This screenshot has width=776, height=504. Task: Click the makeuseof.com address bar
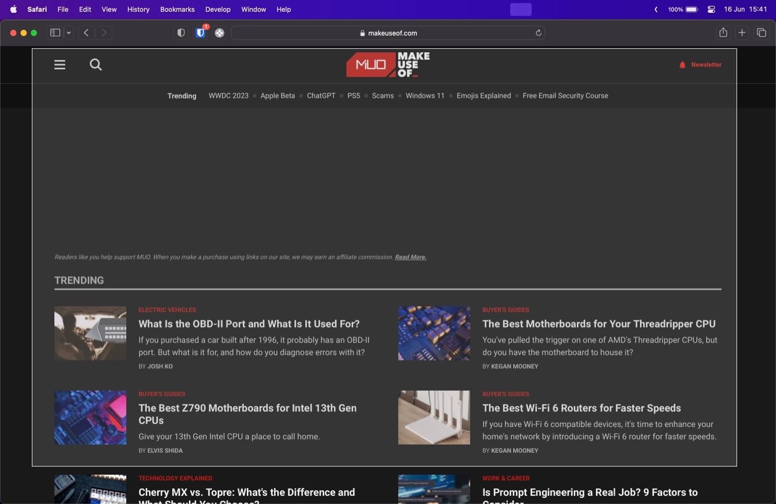[x=388, y=33]
